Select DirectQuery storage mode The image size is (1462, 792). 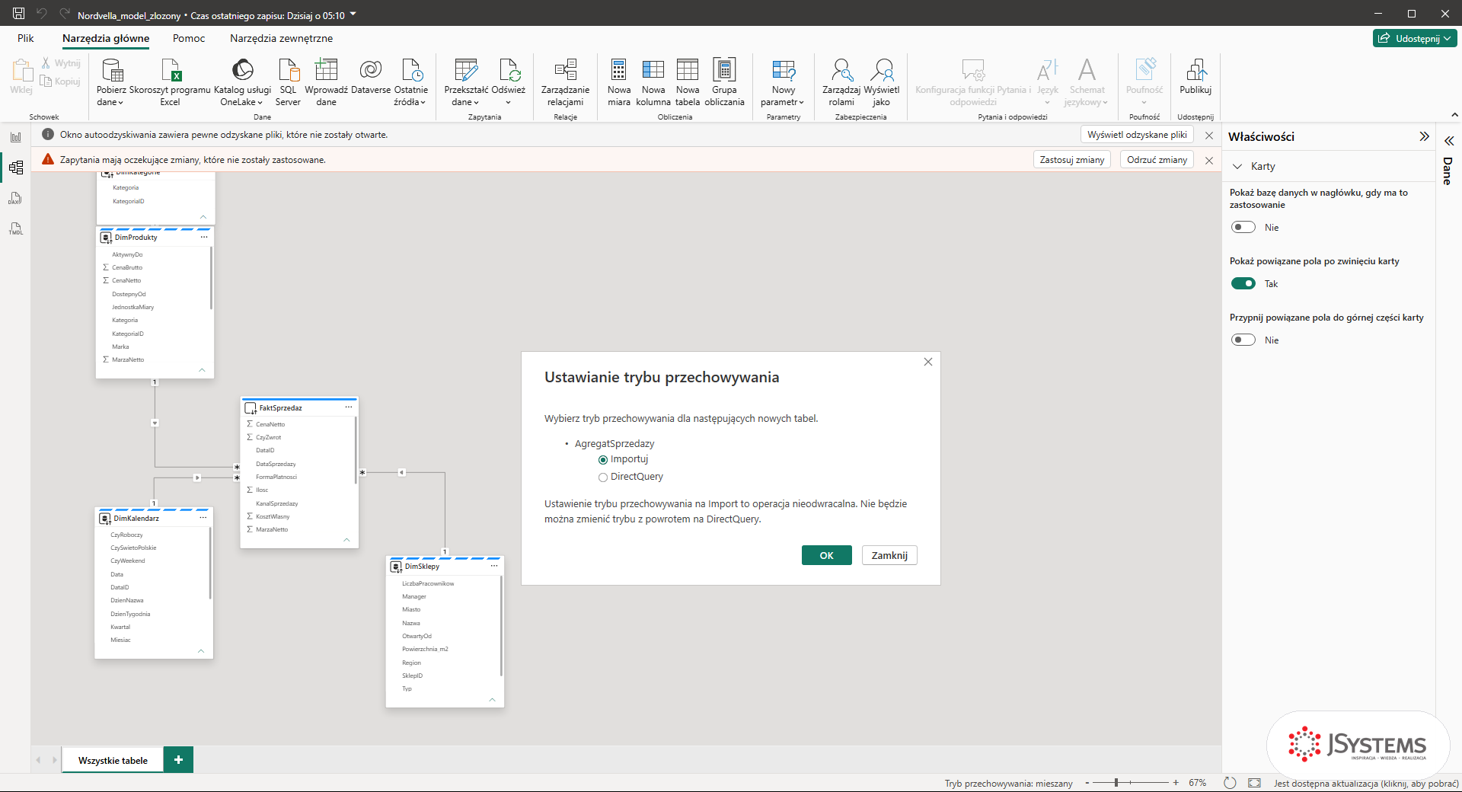603,477
